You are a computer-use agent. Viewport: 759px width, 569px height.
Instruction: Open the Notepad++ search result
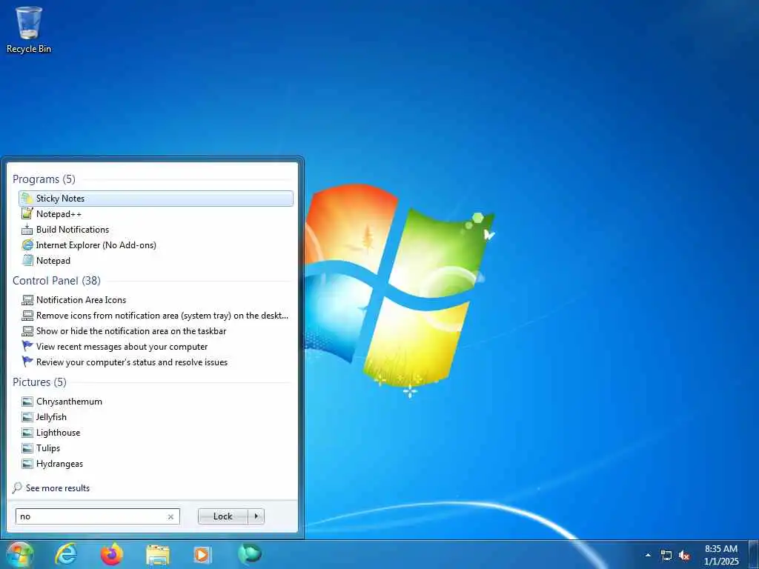click(156, 214)
